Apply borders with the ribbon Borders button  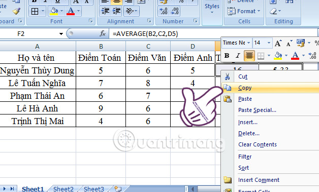click(x=35, y=11)
